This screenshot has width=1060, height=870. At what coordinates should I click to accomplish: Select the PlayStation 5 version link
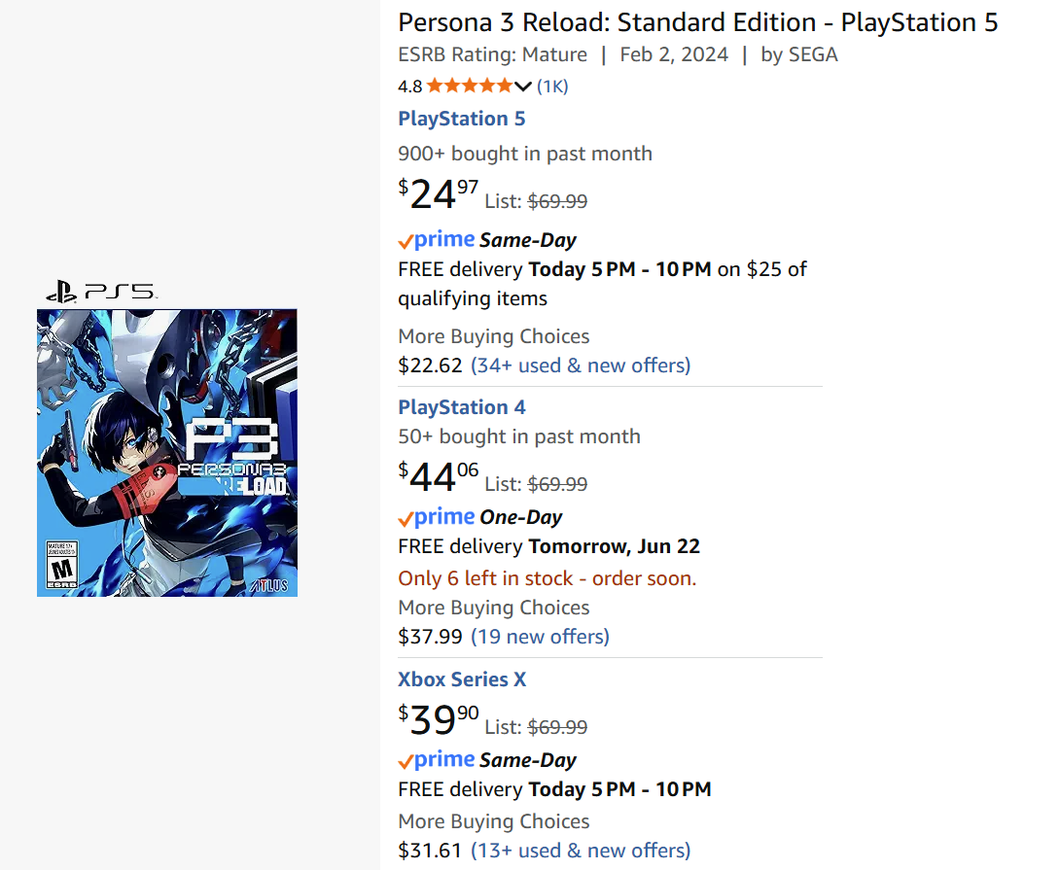pos(462,119)
